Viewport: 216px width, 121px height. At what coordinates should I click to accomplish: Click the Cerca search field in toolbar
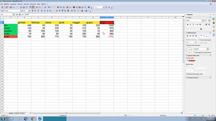(98, 7)
